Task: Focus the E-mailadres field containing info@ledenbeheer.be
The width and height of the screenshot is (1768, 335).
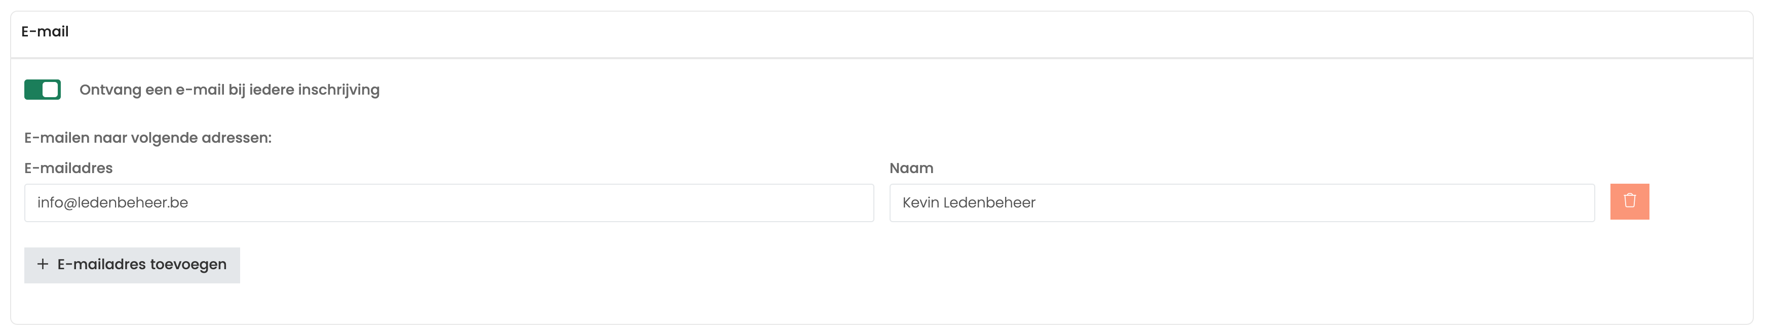Action: tap(449, 203)
